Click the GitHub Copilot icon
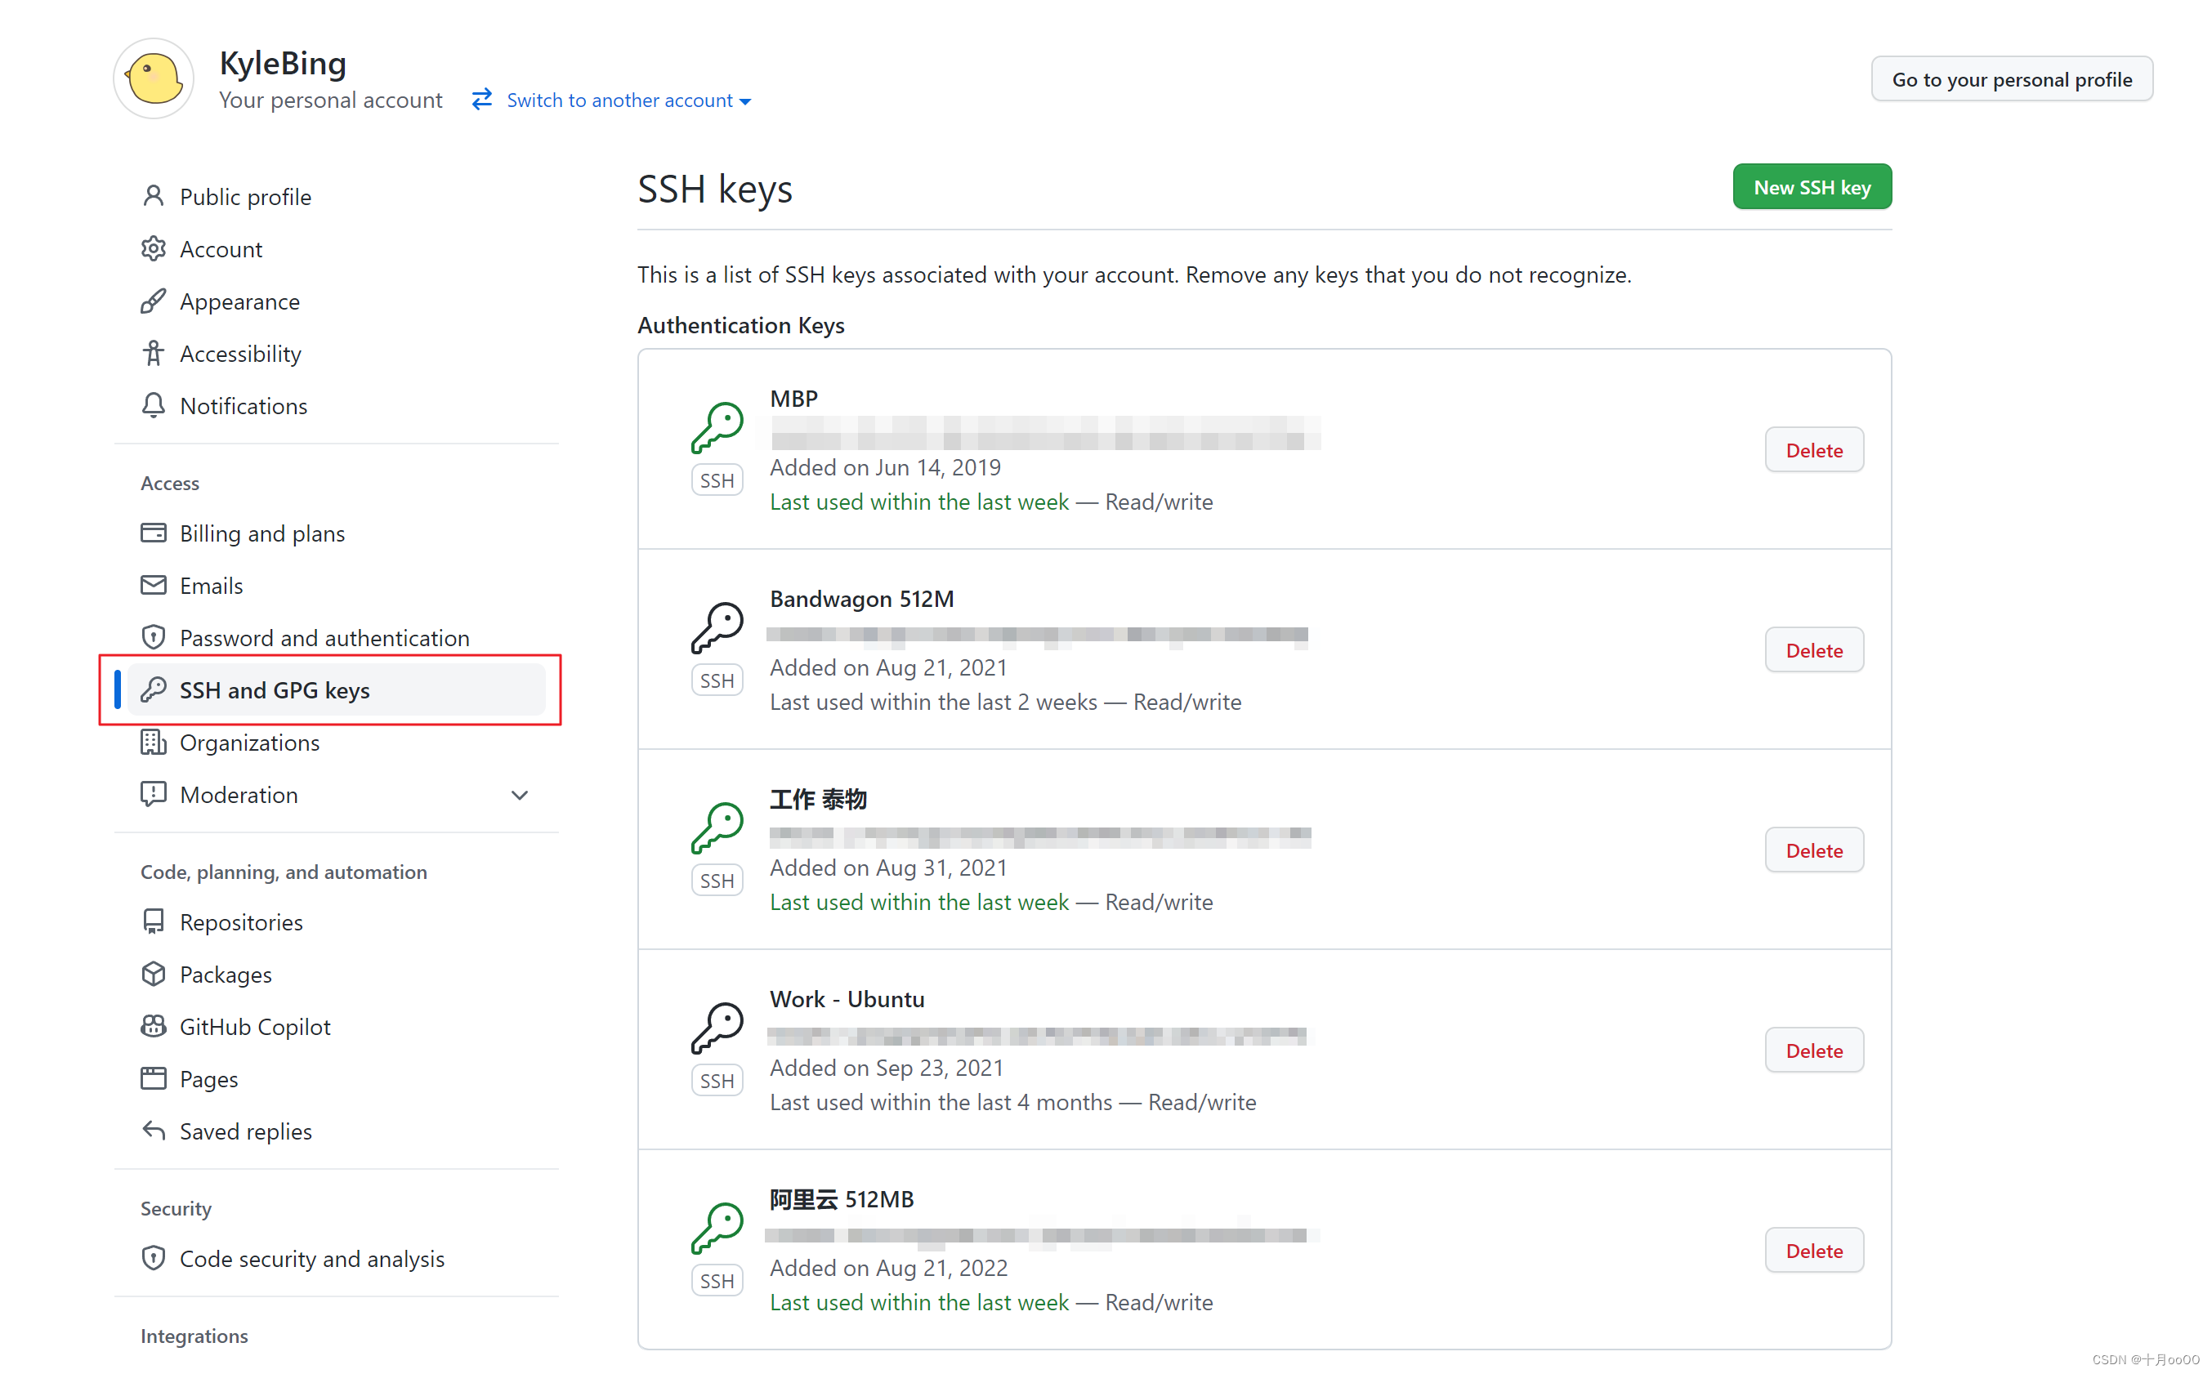This screenshot has width=2212, height=1374. pos(154,1026)
